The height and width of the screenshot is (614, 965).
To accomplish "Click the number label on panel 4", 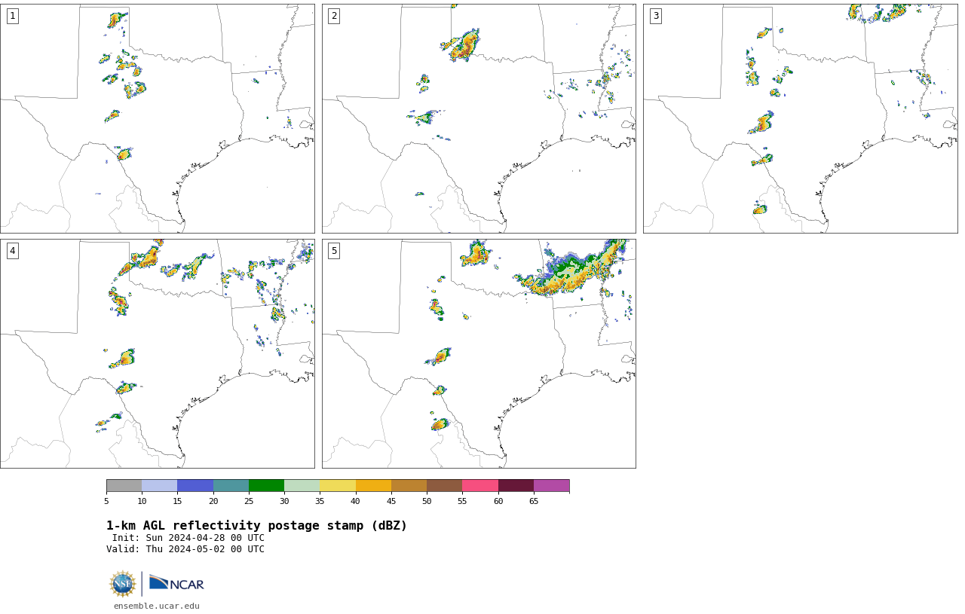I will [x=13, y=251].
